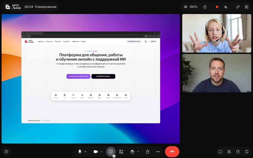This screenshot has width=253, height=158.
Task: Send a fire reaction
Action: [147, 152]
